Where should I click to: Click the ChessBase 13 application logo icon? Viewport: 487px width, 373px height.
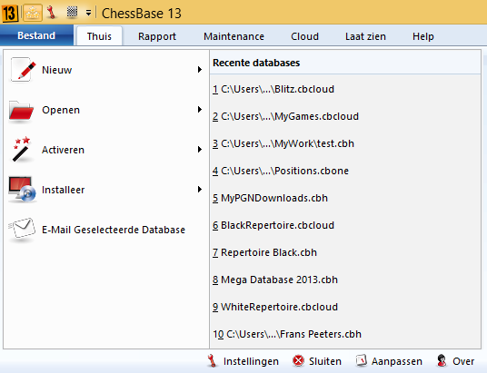(x=10, y=14)
